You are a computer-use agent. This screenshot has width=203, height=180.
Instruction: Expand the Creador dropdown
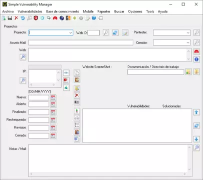[188, 42]
